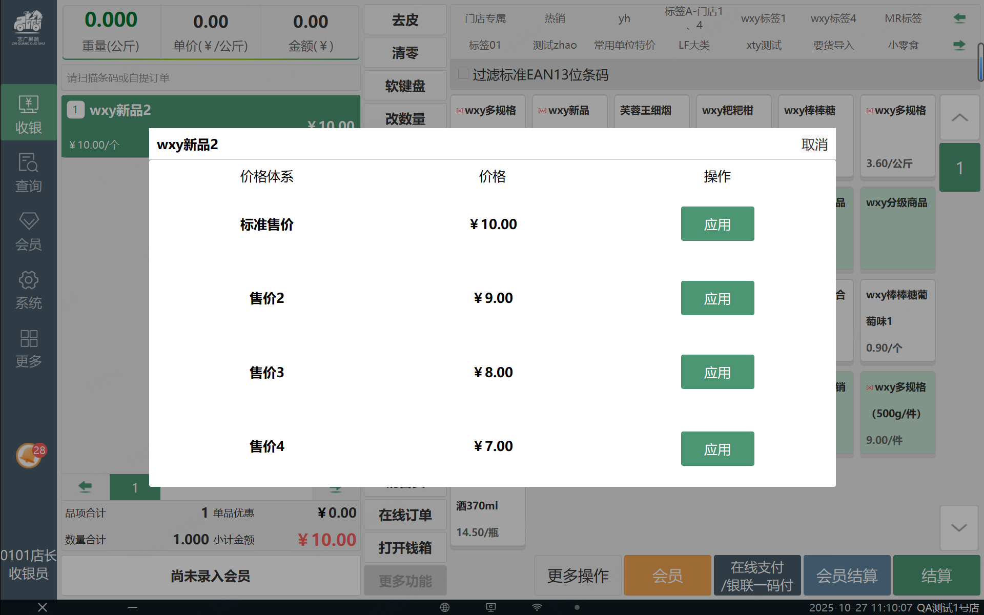The height and width of the screenshot is (615, 984).
Task: Apply the 售价2 price of ¥9.00
Action: (x=717, y=298)
